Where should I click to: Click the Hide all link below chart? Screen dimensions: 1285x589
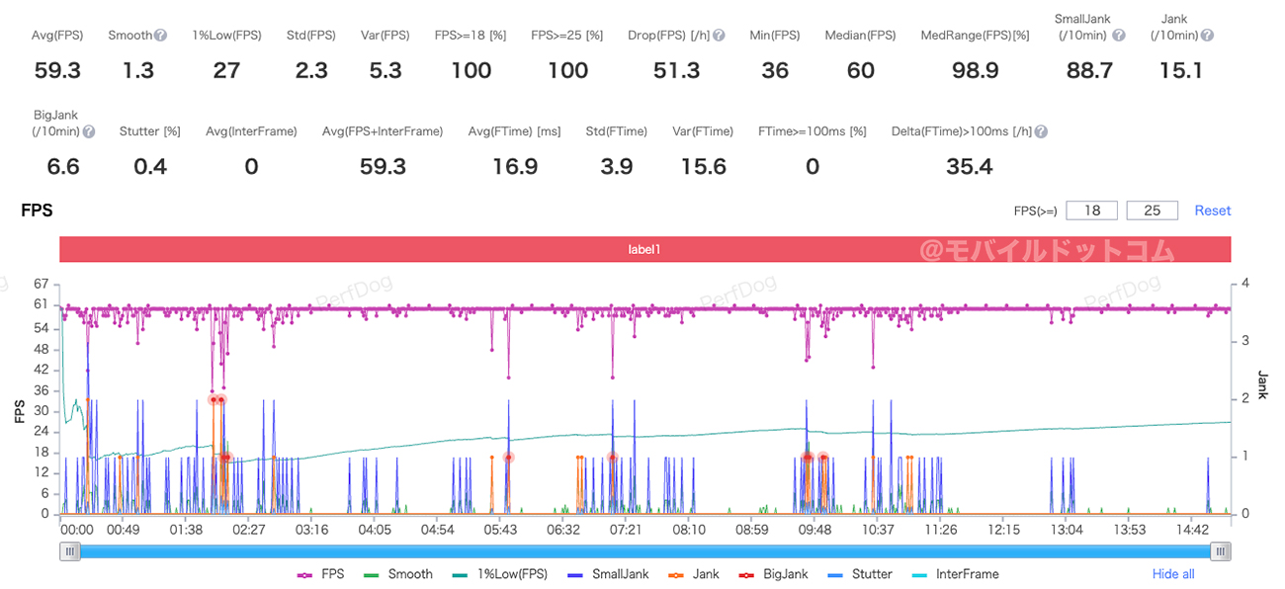click(x=1172, y=574)
